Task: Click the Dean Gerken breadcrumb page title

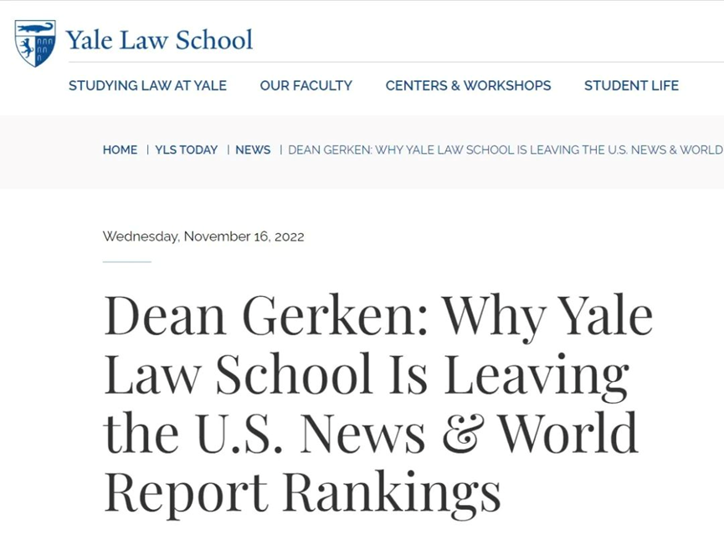Action: pyautogui.click(x=506, y=150)
